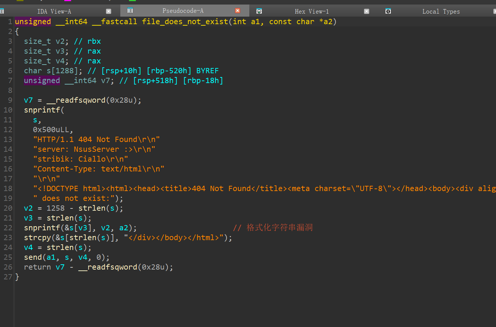Select the Pseudocode-A tab label
The image size is (496, 327).
click(x=183, y=11)
